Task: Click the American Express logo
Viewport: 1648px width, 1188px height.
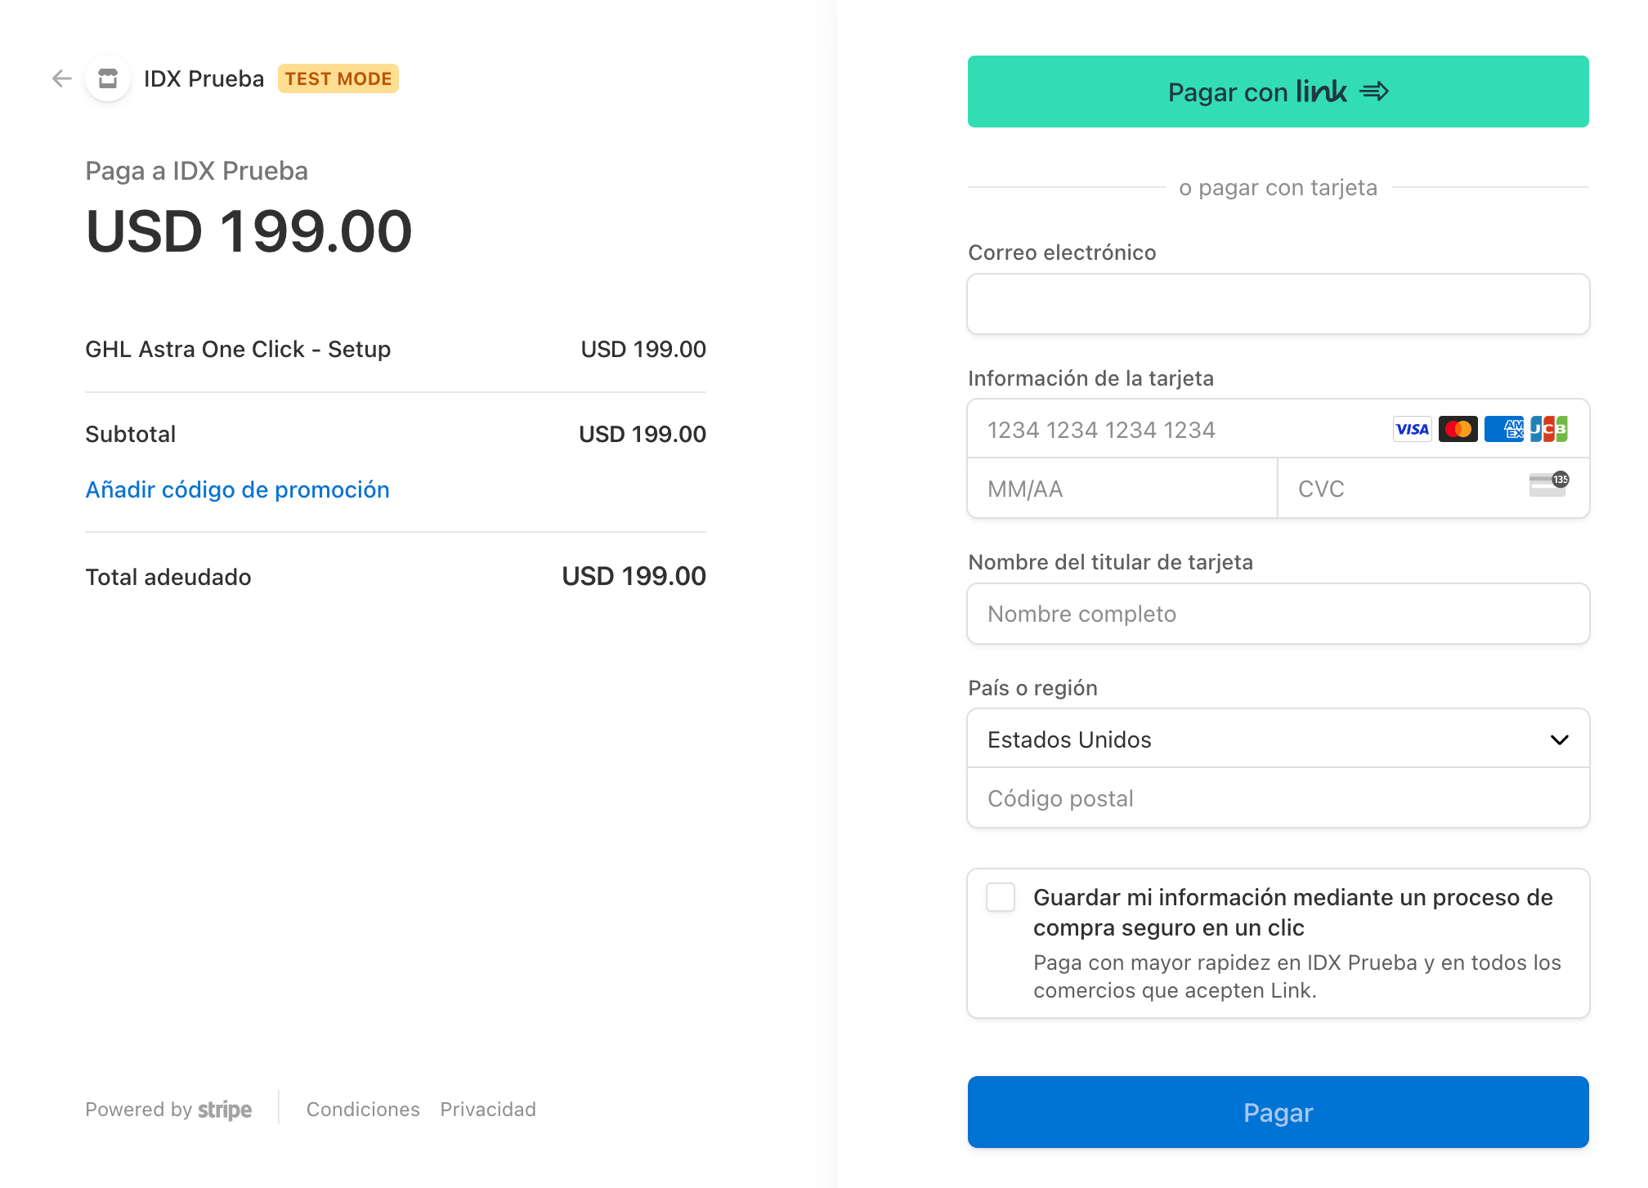Action: click(x=1503, y=429)
